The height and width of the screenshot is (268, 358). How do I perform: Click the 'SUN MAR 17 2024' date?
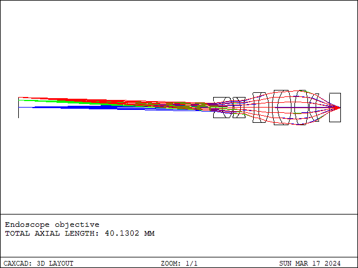pos(310,263)
